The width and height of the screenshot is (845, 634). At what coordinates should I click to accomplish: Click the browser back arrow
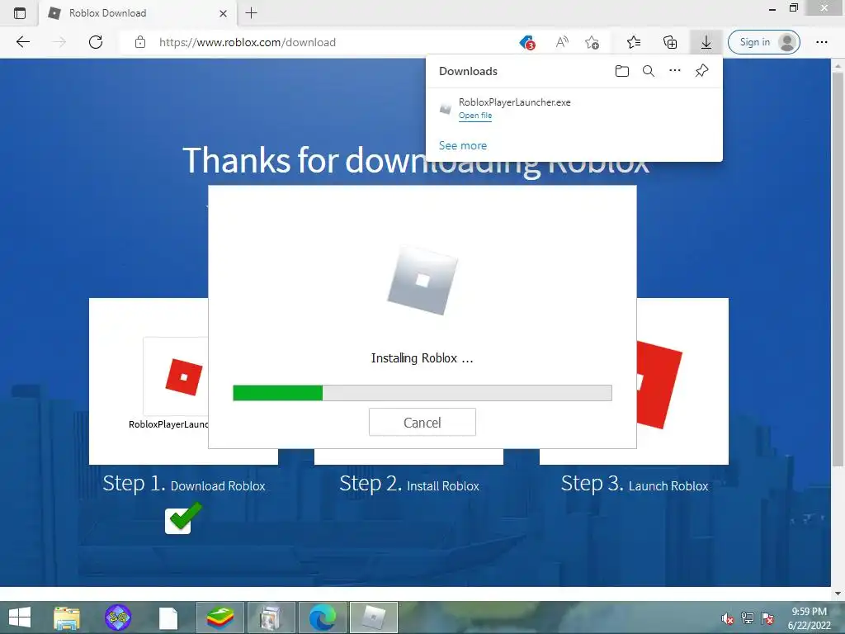tap(22, 42)
